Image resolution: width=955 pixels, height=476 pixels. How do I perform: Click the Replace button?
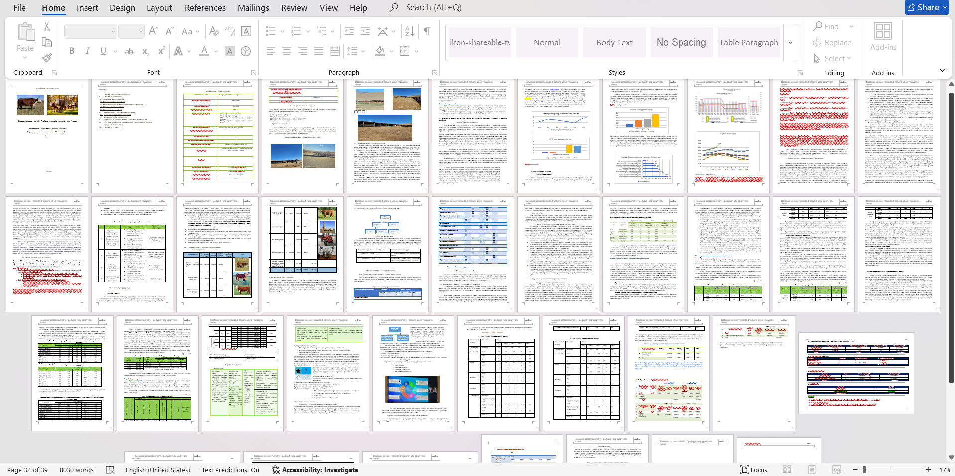(832, 43)
